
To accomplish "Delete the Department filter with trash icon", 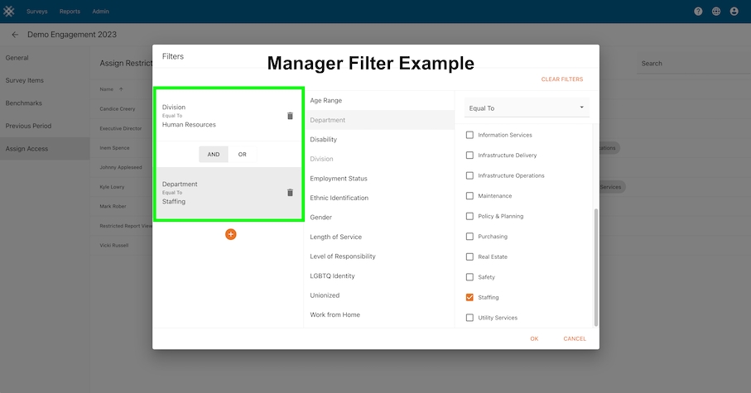I will pyautogui.click(x=290, y=193).
